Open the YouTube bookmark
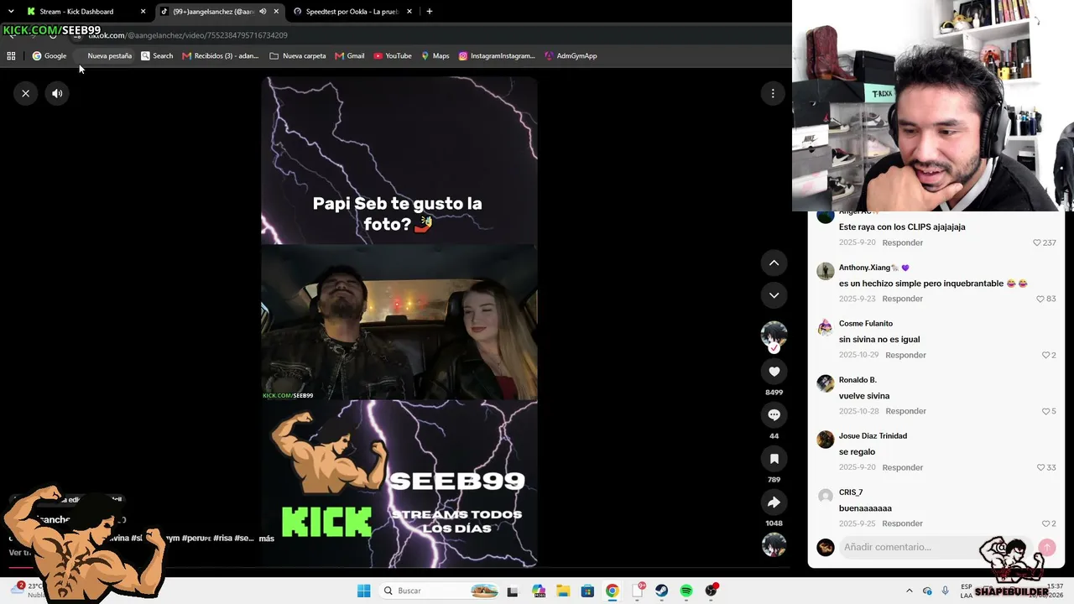 coord(393,56)
